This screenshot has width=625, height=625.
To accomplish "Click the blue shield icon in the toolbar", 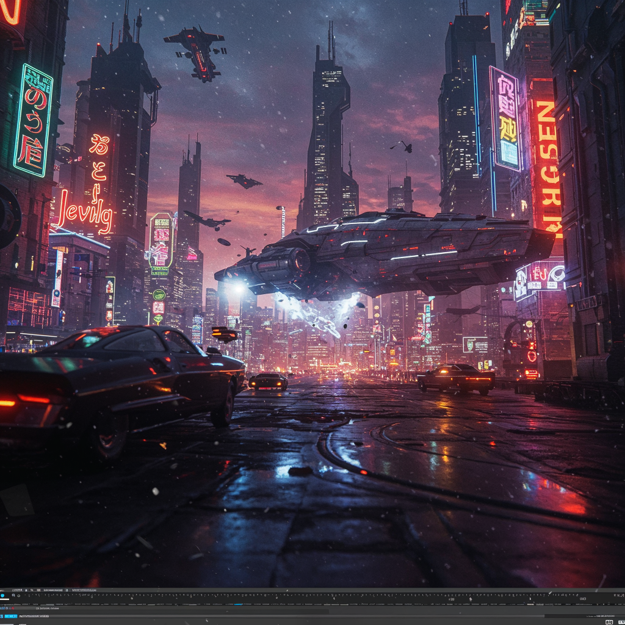I will pyautogui.click(x=2, y=596).
